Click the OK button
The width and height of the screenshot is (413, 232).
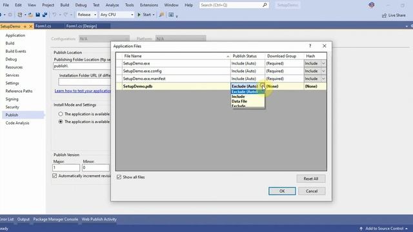pyautogui.click(x=282, y=191)
